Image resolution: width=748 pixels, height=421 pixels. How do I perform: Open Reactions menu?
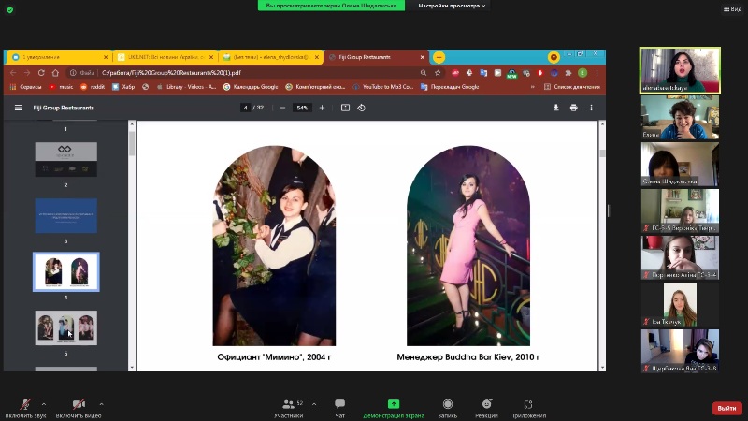click(486, 409)
